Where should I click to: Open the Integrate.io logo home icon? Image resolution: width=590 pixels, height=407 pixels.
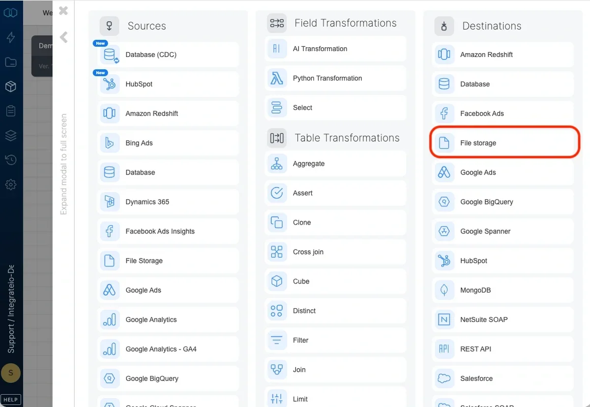click(x=11, y=13)
